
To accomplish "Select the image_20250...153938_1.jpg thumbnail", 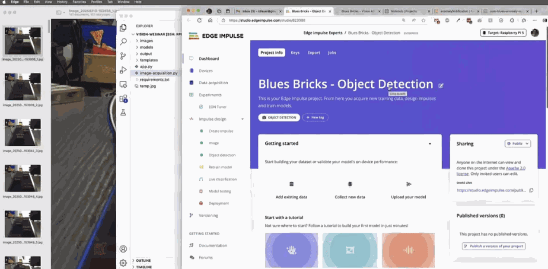I will (x=23, y=40).
